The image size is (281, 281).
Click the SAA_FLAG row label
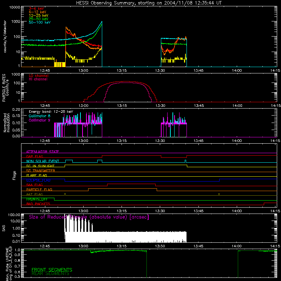(34, 185)
